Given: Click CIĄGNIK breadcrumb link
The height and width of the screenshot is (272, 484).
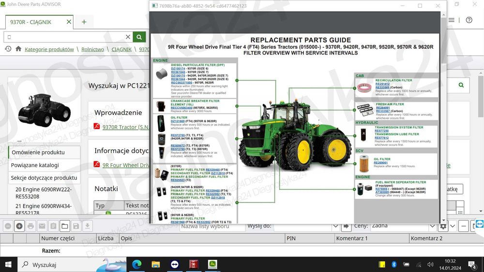Looking at the screenshot, I should tap(121, 49).
